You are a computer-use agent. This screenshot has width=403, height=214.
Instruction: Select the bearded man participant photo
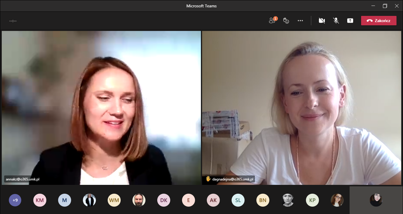coord(139,200)
